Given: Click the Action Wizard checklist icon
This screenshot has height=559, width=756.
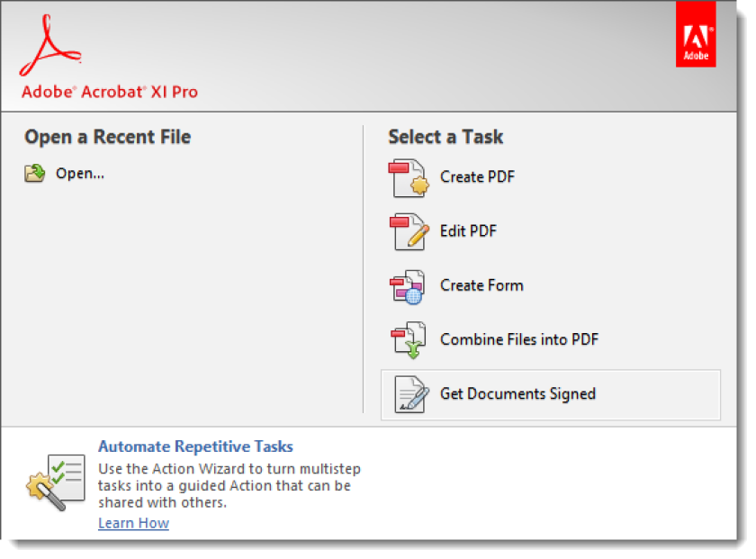Looking at the screenshot, I should point(56,482).
